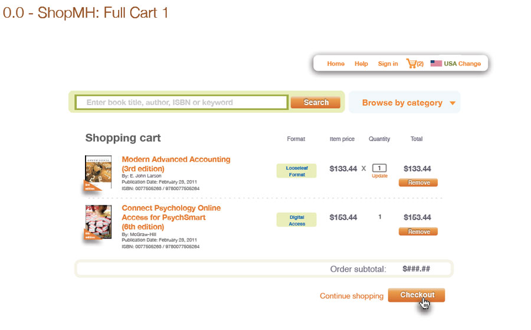Image resolution: width=531 pixels, height=330 pixels.
Task: Click the USA flag icon
Action: click(436, 63)
